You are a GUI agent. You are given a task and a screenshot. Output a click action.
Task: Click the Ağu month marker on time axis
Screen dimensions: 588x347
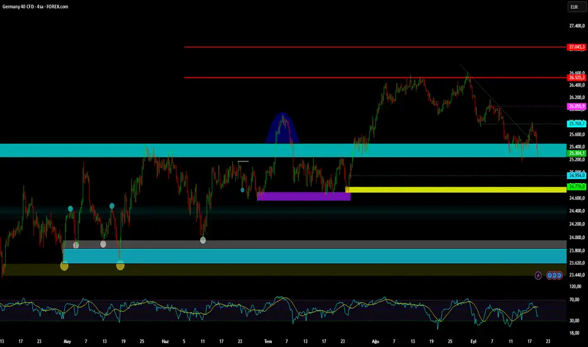[x=375, y=341]
